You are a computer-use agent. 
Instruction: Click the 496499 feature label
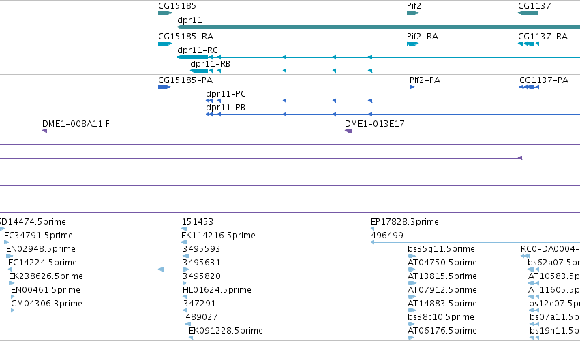387,236
